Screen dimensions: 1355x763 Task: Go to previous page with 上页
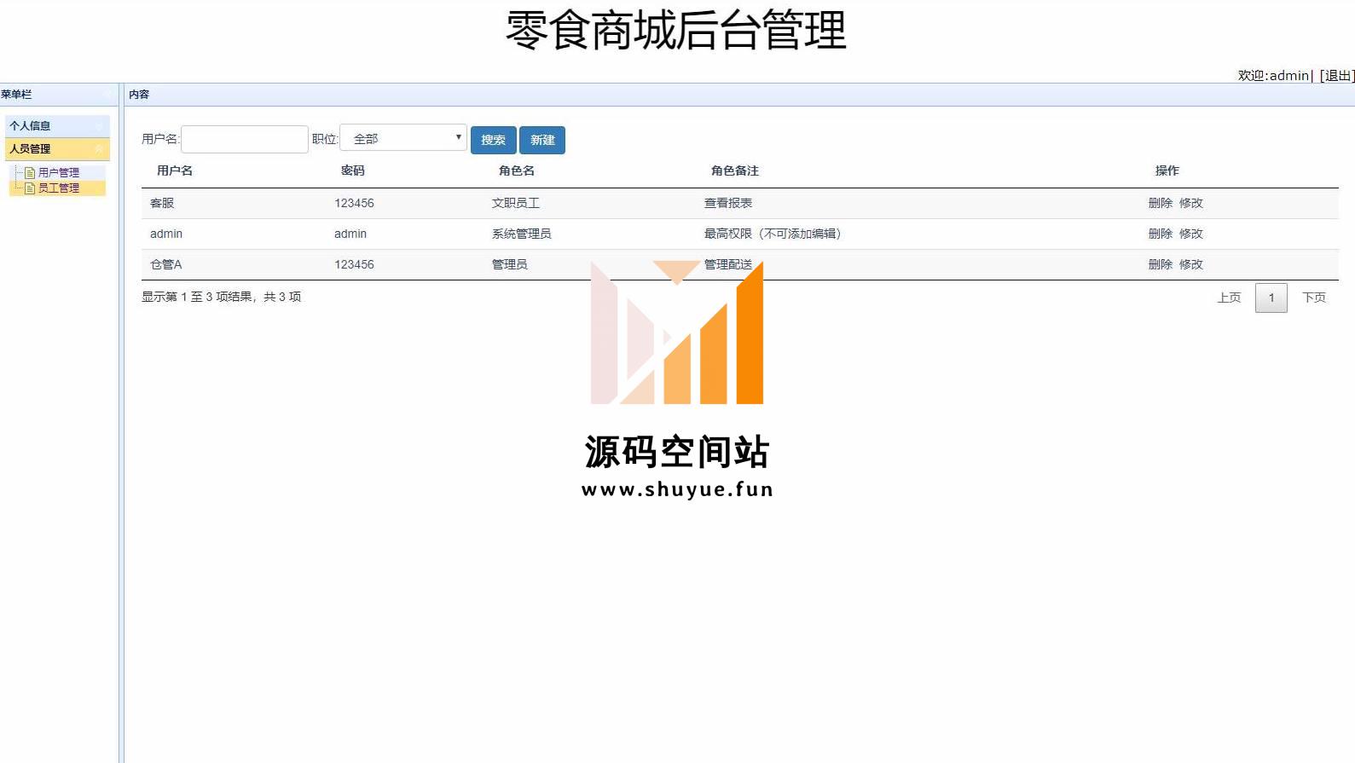point(1229,298)
